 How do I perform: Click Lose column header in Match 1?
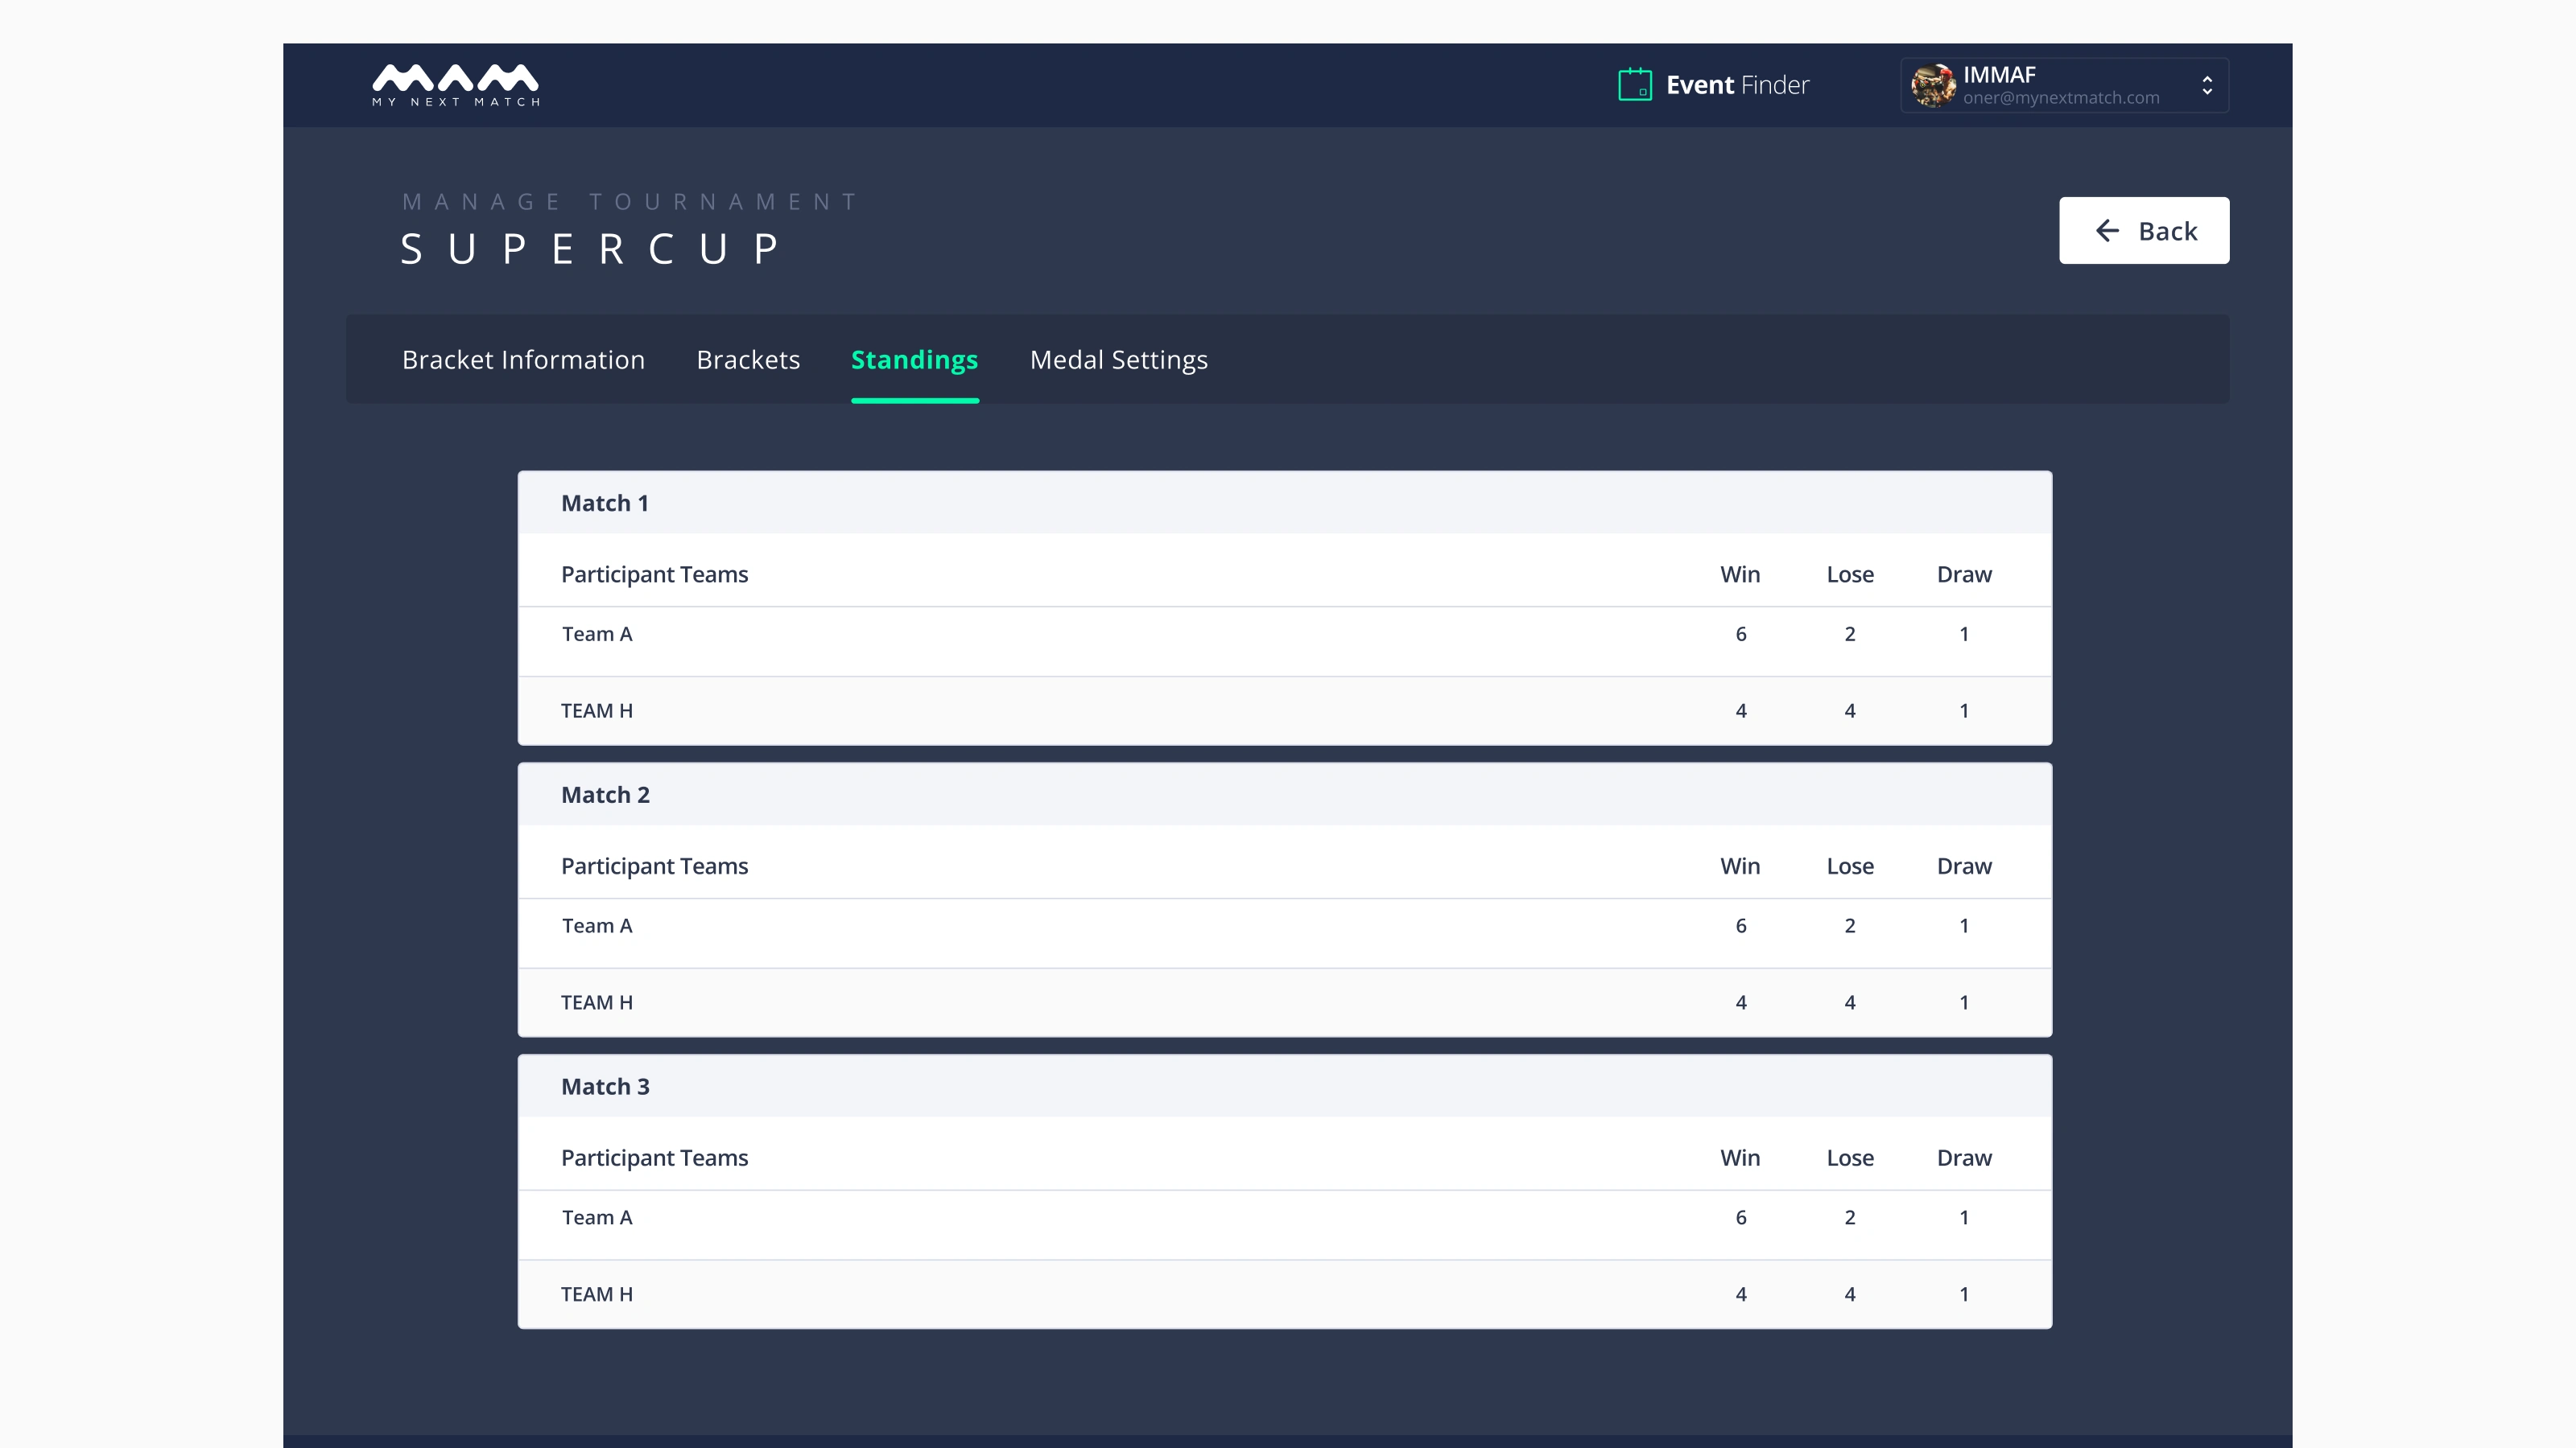1850,574
